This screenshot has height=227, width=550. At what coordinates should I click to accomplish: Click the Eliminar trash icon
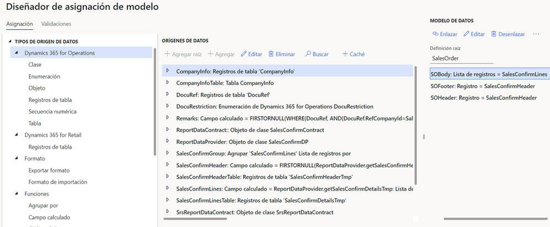tap(271, 54)
